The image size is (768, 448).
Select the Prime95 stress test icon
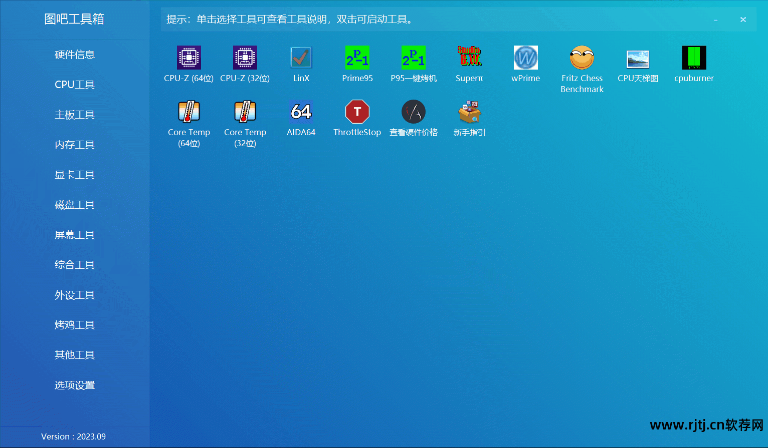[x=357, y=58]
